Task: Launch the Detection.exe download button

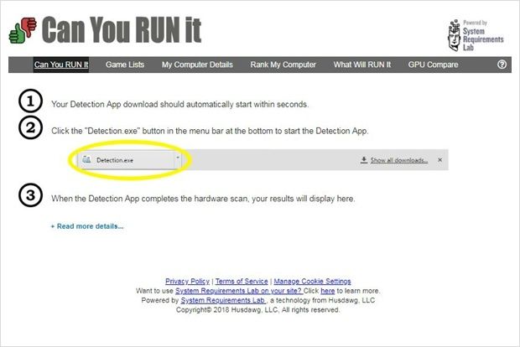Action: coord(127,160)
